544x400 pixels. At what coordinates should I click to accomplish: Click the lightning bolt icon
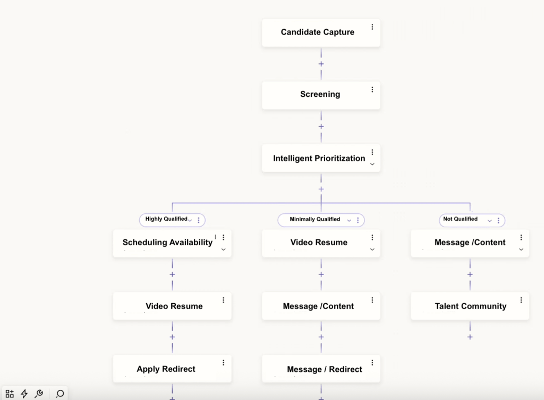[24, 394]
